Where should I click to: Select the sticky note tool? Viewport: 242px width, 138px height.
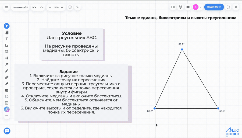point(7,45)
